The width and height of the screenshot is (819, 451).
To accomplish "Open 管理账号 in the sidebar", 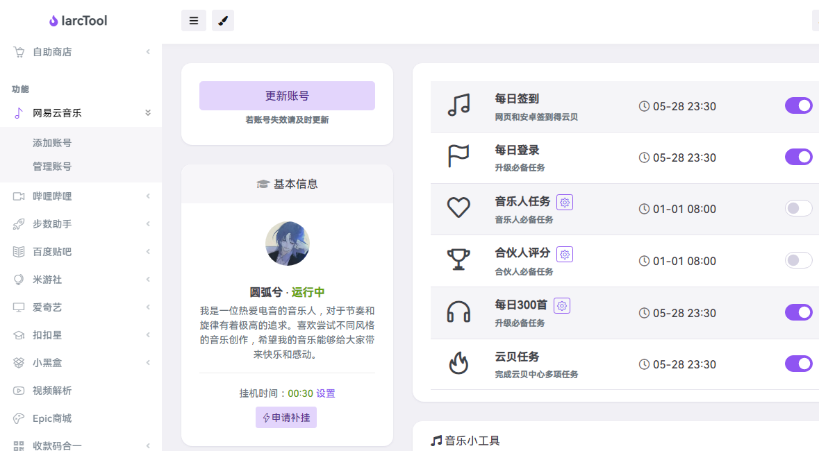I will pos(52,167).
